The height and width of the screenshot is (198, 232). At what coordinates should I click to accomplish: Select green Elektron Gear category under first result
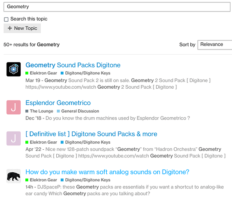coord(41,73)
